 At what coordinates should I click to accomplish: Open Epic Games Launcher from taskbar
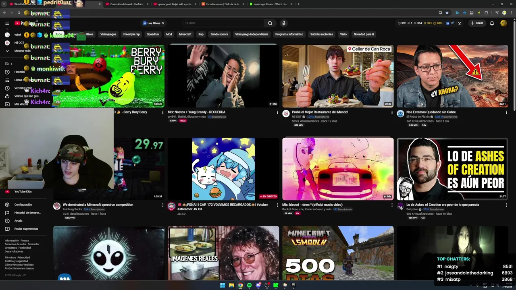coord(293,285)
